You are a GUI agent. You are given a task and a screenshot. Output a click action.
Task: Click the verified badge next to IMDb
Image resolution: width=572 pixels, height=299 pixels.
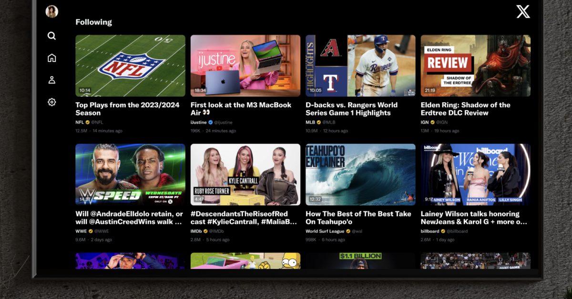coord(205,231)
